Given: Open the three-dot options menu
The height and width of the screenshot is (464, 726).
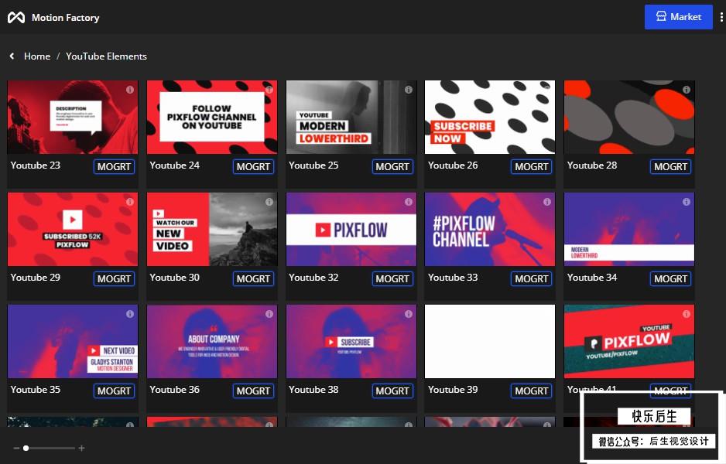Looking at the screenshot, I should click(x=721, y=17).
